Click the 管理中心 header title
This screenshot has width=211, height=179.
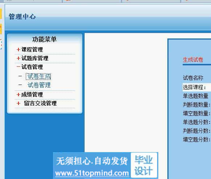[x=22, y=17]
